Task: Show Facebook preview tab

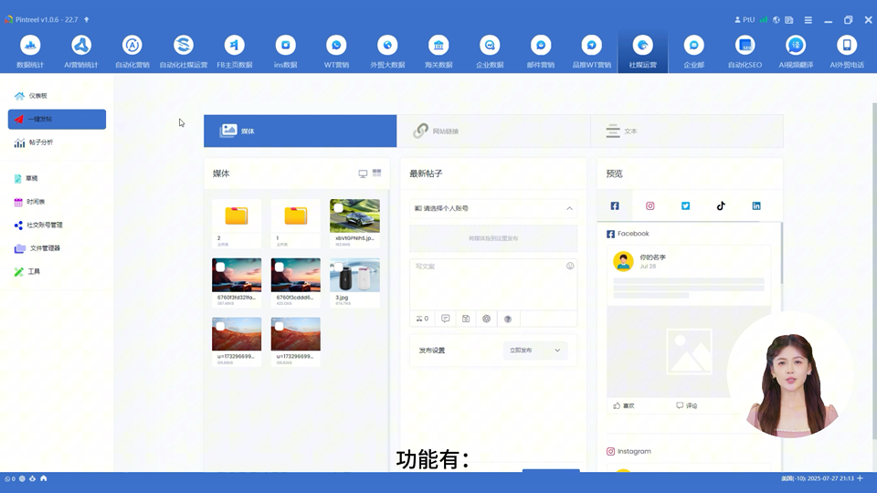Action: [x=615, y=205]
